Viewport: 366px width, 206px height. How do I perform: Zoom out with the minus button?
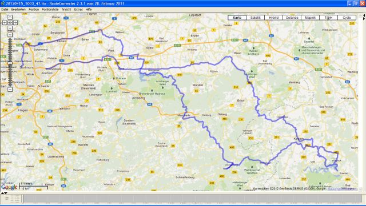click(10, 89)
